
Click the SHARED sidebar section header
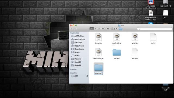73,69
